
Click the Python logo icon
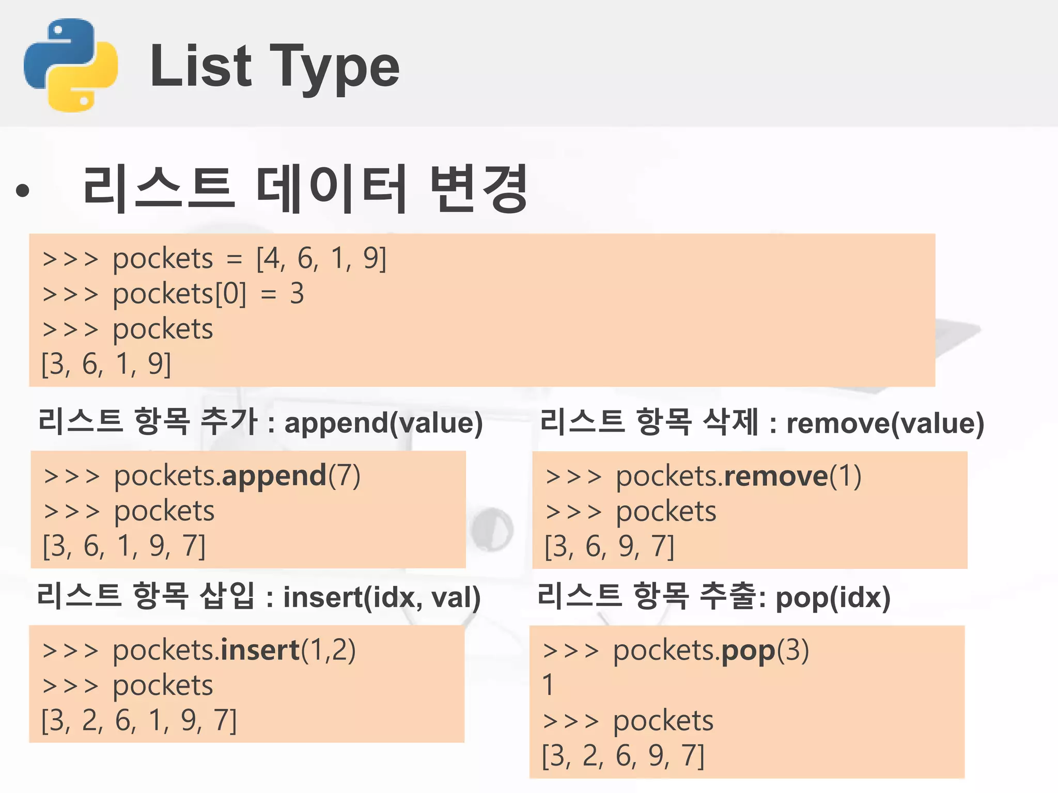click(x=71, y=65)
